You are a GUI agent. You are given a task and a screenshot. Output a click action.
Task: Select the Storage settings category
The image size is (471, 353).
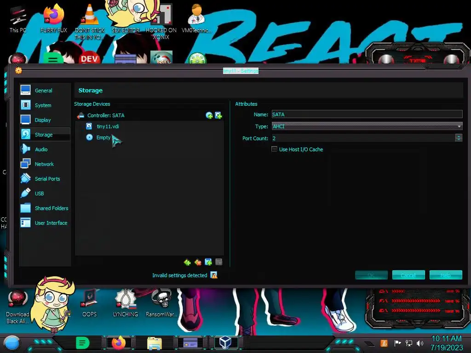(x=45, y=135)
